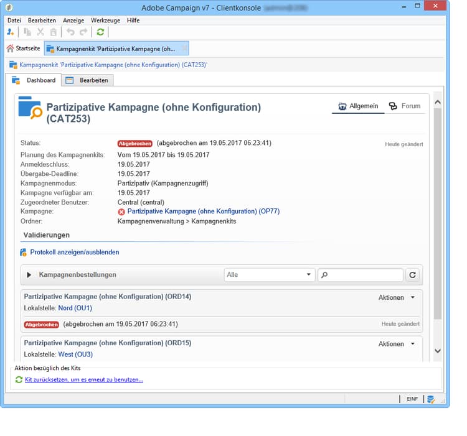
Task: Open the Aktionen dropdown for ORD14
Action: tap(397, 297)
